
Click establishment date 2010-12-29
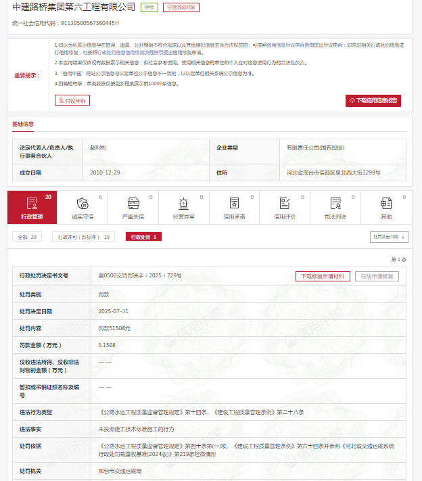(x=105, y=173)
